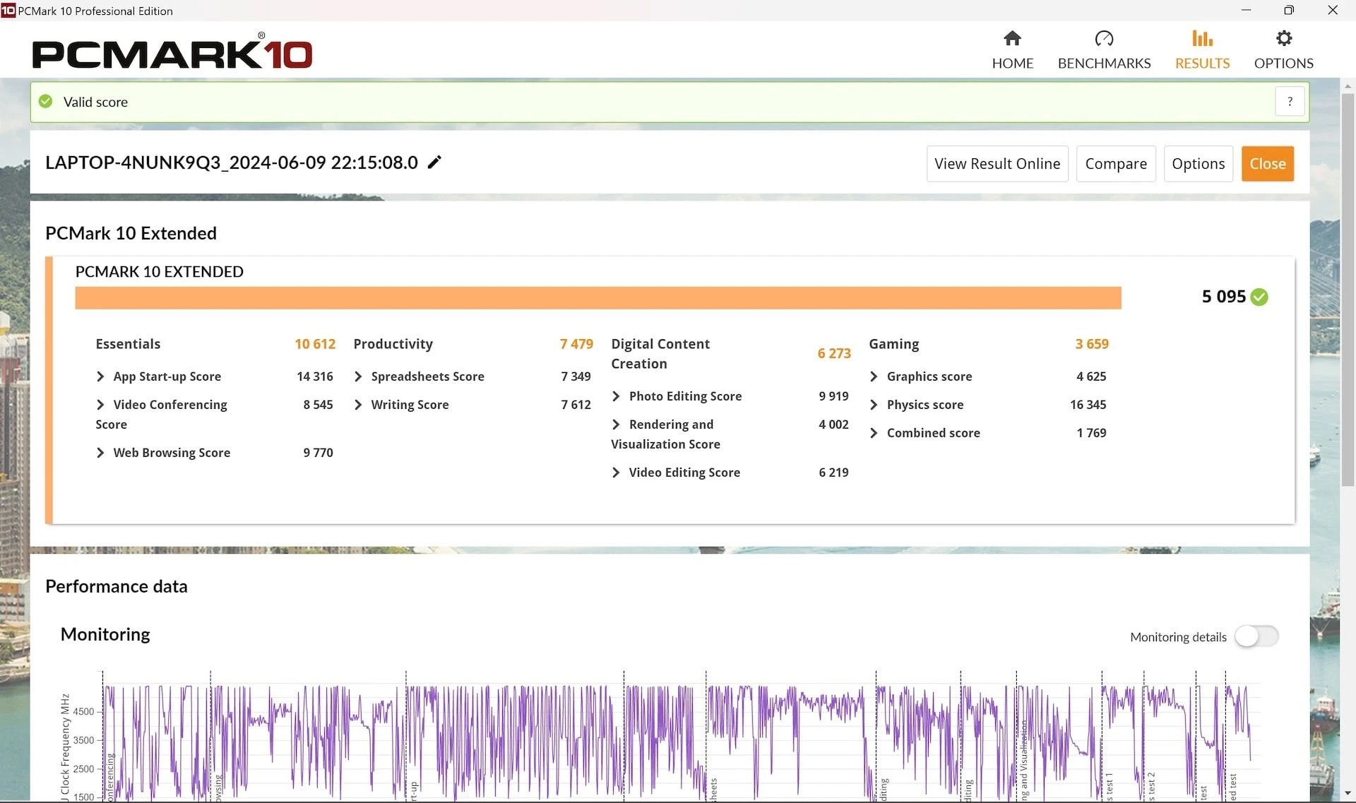Expand the Photo Editing Score row
This screenshot has height=803, width=1356.
coord(616,397)
